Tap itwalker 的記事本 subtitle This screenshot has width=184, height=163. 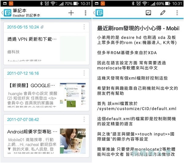[26, 15]
